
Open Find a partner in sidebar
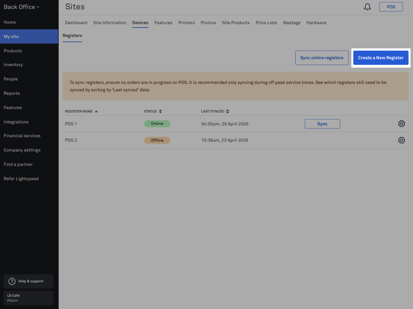29,164
